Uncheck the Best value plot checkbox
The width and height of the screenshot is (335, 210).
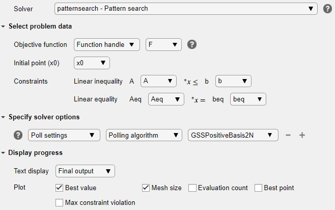point(59,188)
